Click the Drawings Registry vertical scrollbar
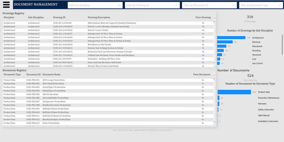This screenshot has width=284, height=142. tap(214, 42)
